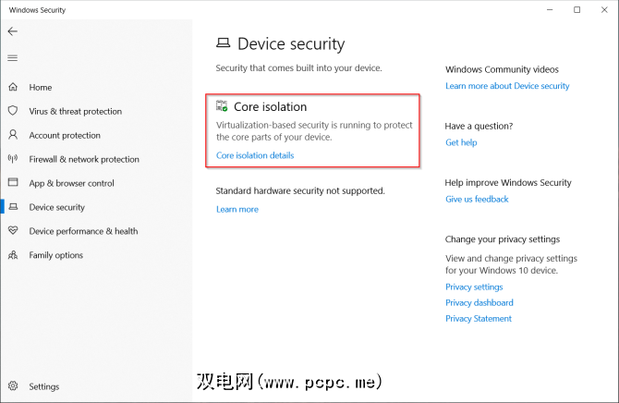
Task: Click the back arrow icon
Action: [x=12, y=31]
